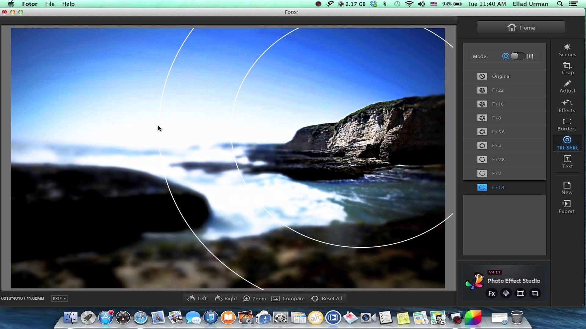Open the Effects panel
The width and height of the screenshot is (586, 329).
(567, 106)
